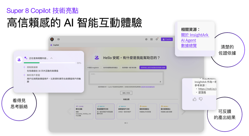Viewport: 249px width, 136px height.
Task: Click the 功能全覽 section heading
Action: (126, 99)
